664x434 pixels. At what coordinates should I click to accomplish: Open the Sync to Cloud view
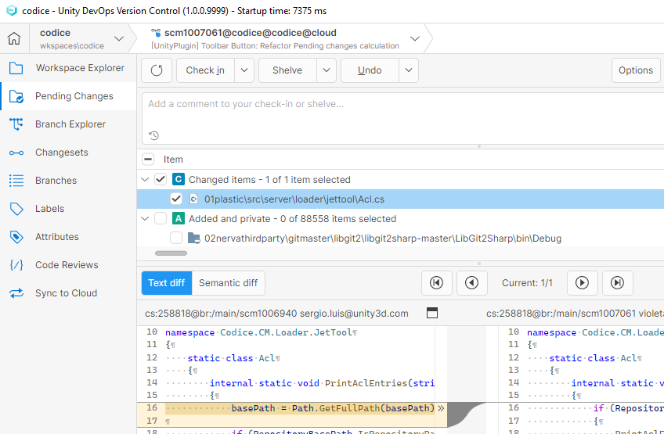pyautogui.click(x=68, y=293)
